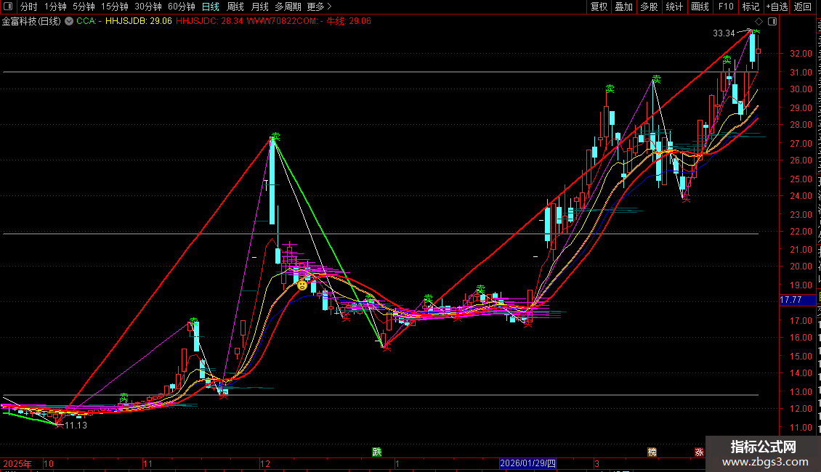Click the green 跌 marker on the timeline
The width and height of the screenshot is (821, 472).
[377, 452]
